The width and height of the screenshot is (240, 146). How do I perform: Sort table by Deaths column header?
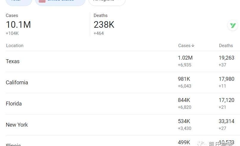tap(226, 46)
